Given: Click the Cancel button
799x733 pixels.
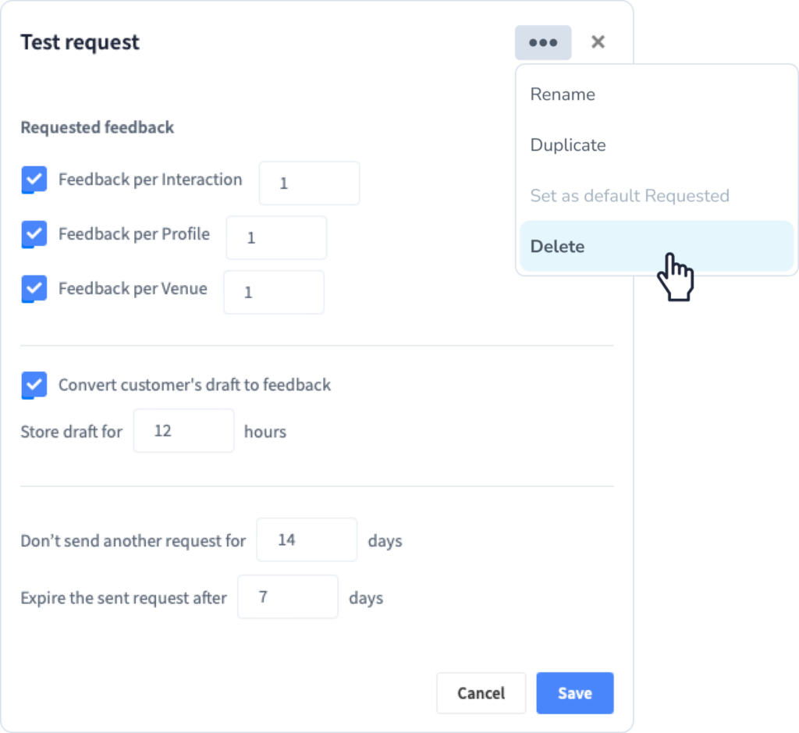Looking at the screenshot, I should pos(481,693).
